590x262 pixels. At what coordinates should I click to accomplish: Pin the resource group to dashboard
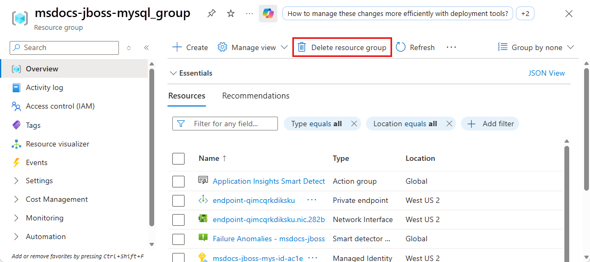pyautogui.click(x=211, y=14)
